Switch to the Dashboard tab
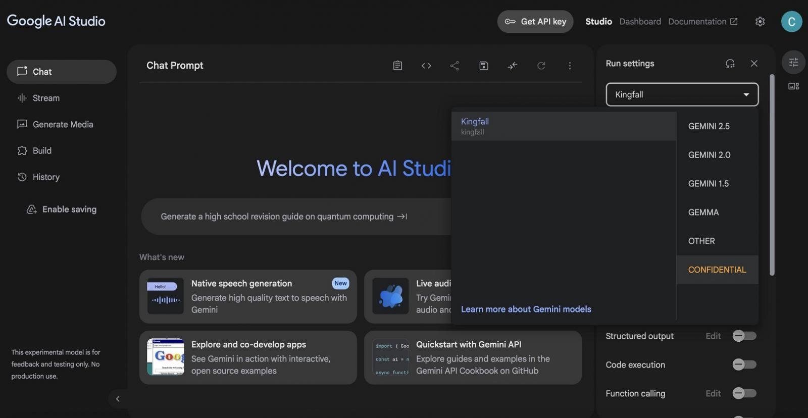The height and width of the screenshot is (418, 808). (x=640, y=21)
